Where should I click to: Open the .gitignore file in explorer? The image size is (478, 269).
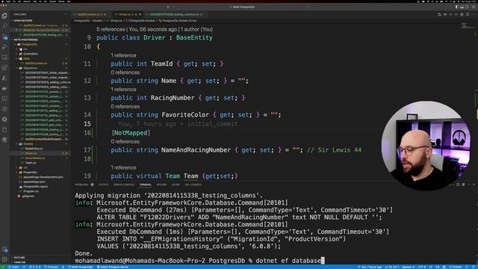[x=28, y=196]
